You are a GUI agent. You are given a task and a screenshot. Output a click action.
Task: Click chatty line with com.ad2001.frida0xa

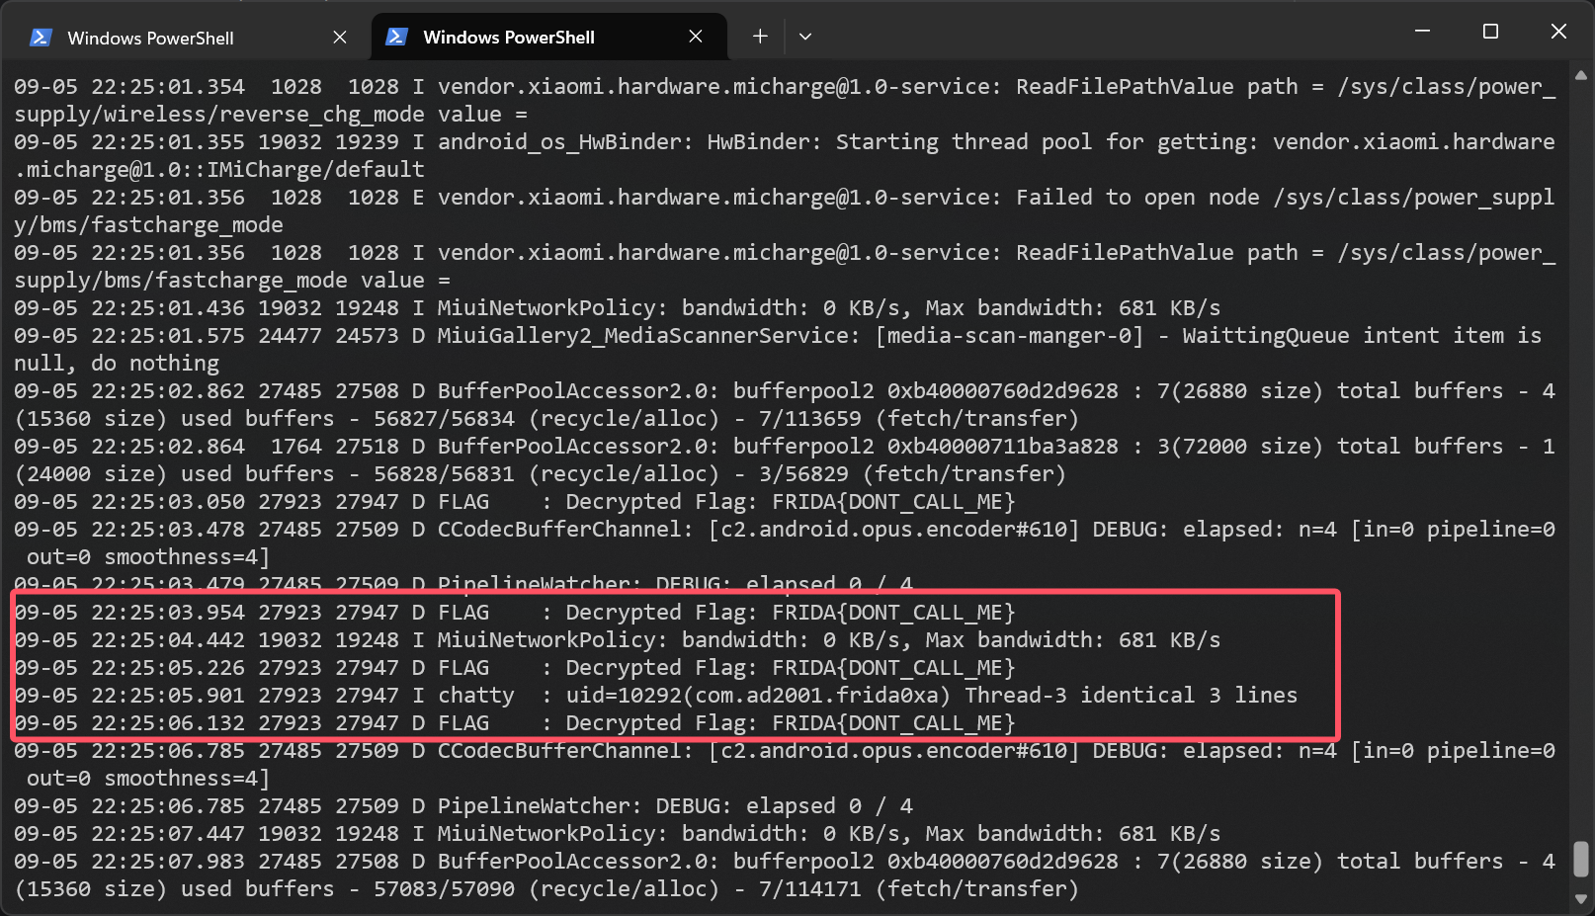[655, 696]
